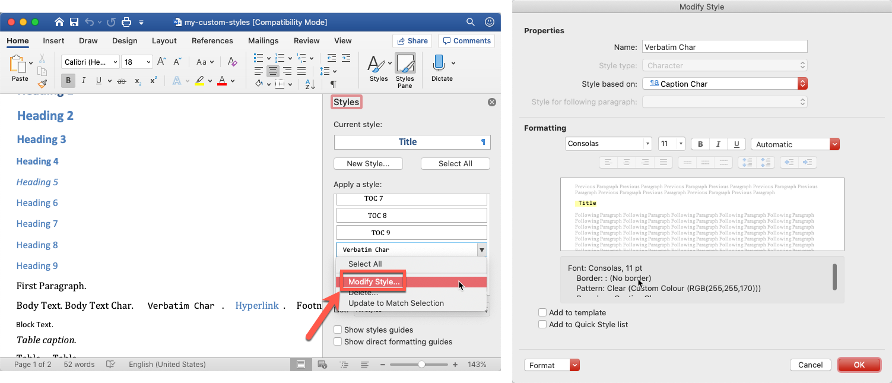Expand the Consolas font dropdown
892x383 pixels.
608,144
